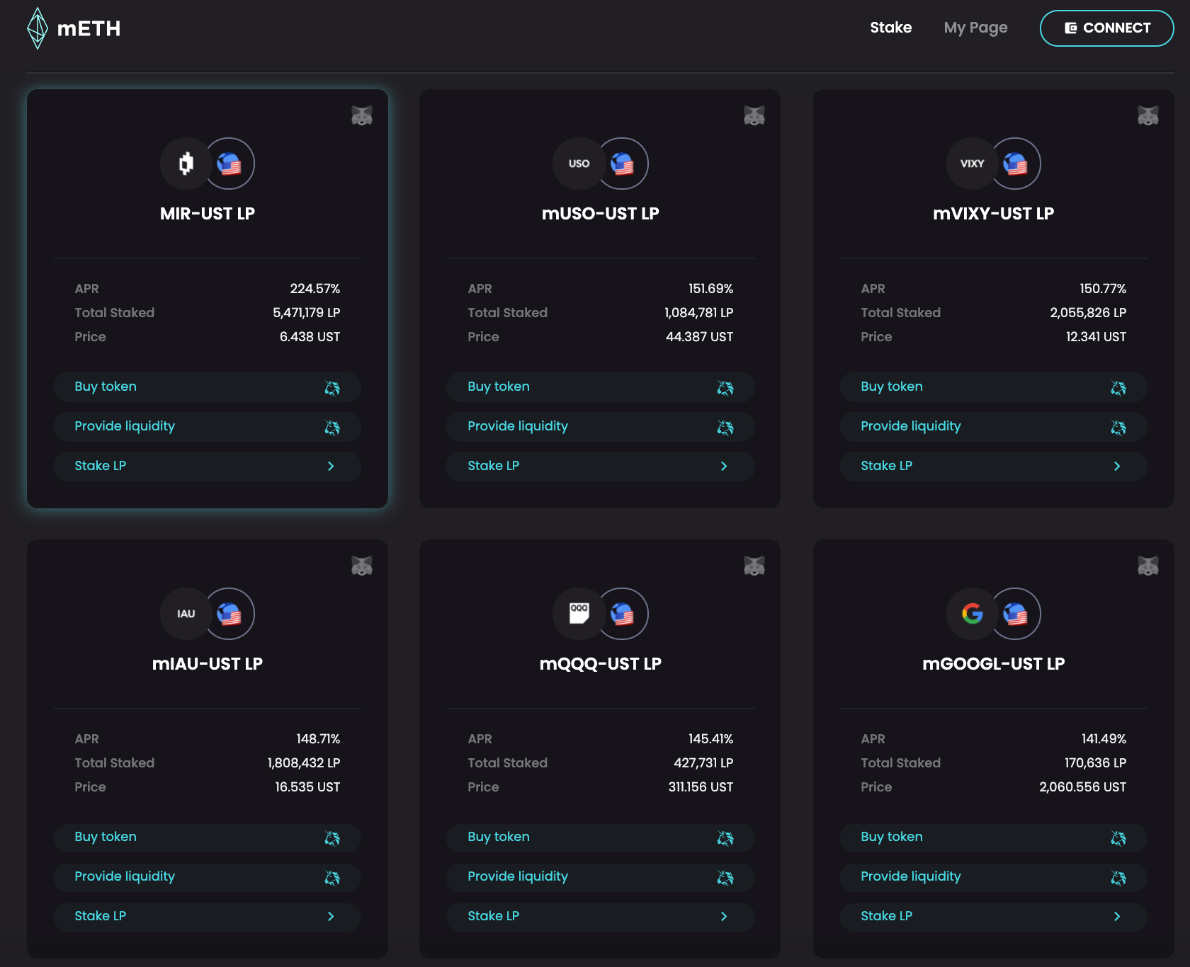
Task: Select the mVIXY-UST LP card title
Action: pyautogui.click(x=994, y=214)
